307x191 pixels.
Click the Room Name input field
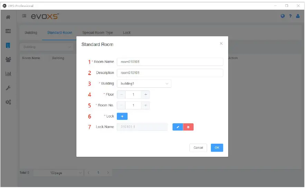[170, 62]
